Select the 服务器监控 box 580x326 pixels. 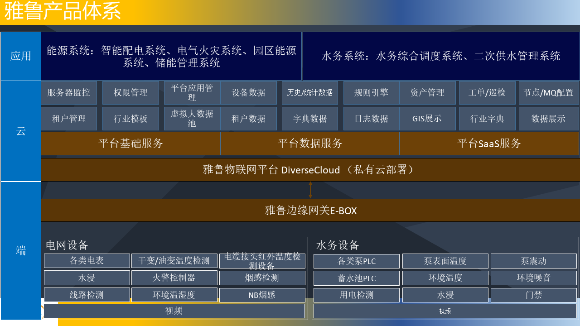[x=69, y=93]
